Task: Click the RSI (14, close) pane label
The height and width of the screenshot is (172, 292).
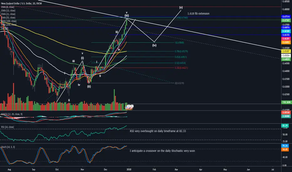Action: [8, 127]
